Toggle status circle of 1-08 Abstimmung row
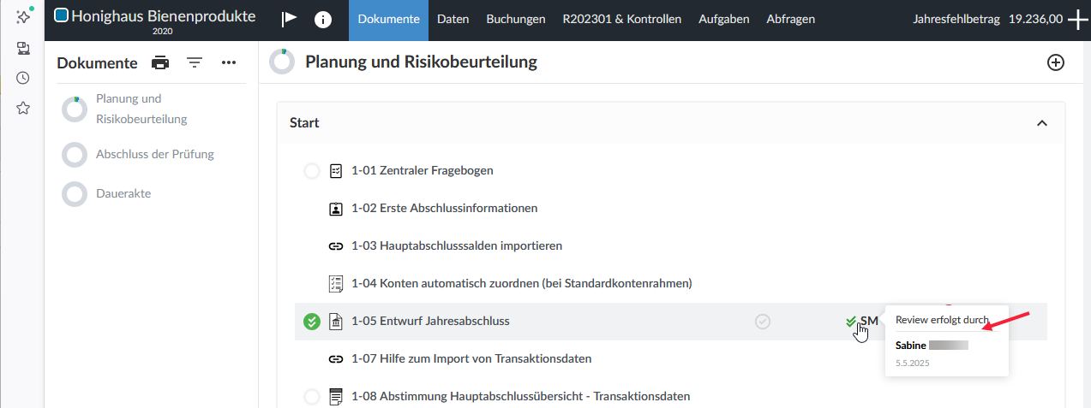Image resolution: width=1091 pixels, height=408 pixels. 312,397
